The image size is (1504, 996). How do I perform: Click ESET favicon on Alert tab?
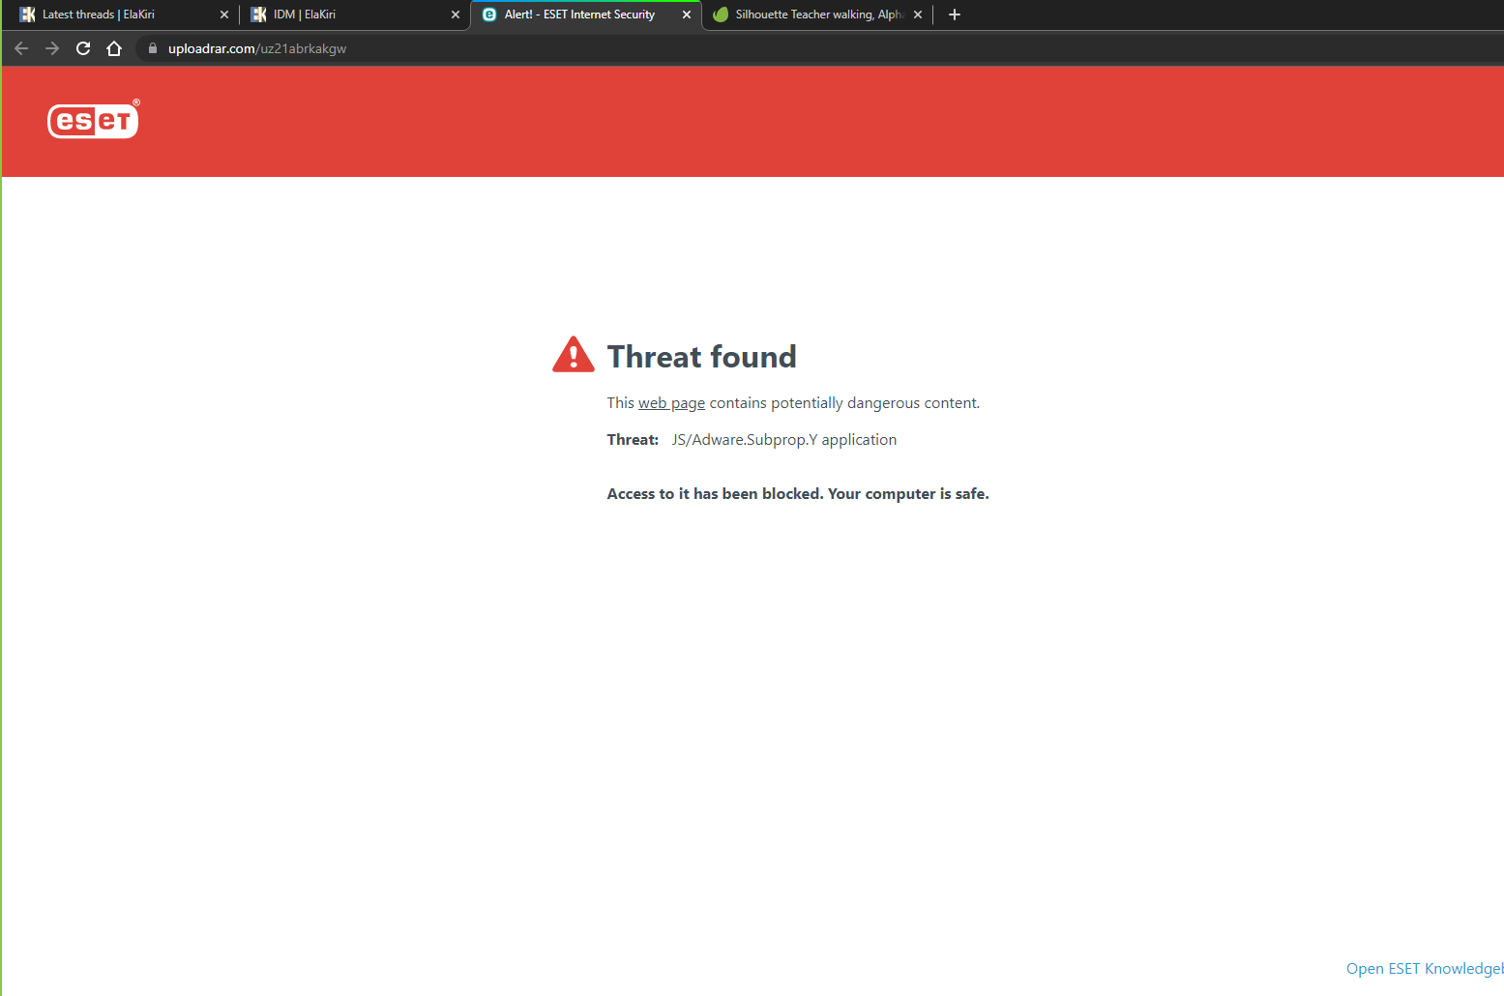click(489, 15)
